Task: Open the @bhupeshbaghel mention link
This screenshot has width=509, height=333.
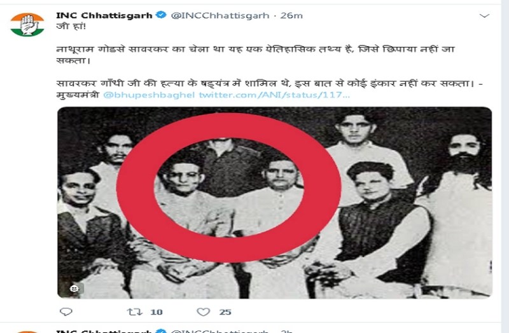Action: point(149,95)
